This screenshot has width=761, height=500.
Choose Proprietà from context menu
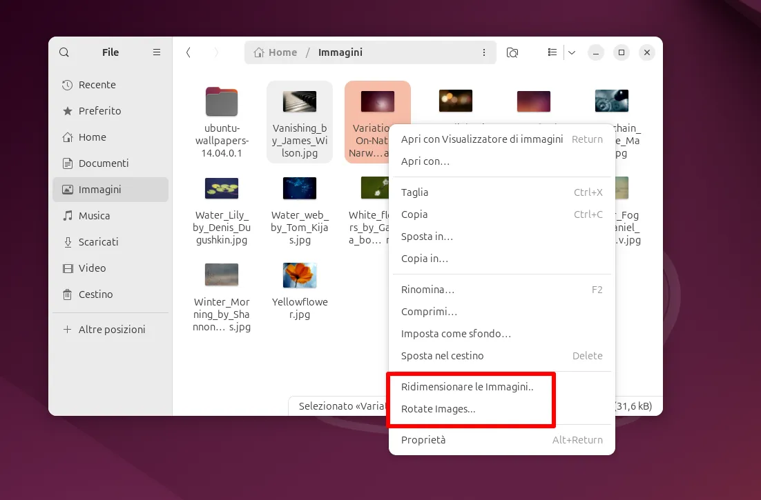[502, 440]
